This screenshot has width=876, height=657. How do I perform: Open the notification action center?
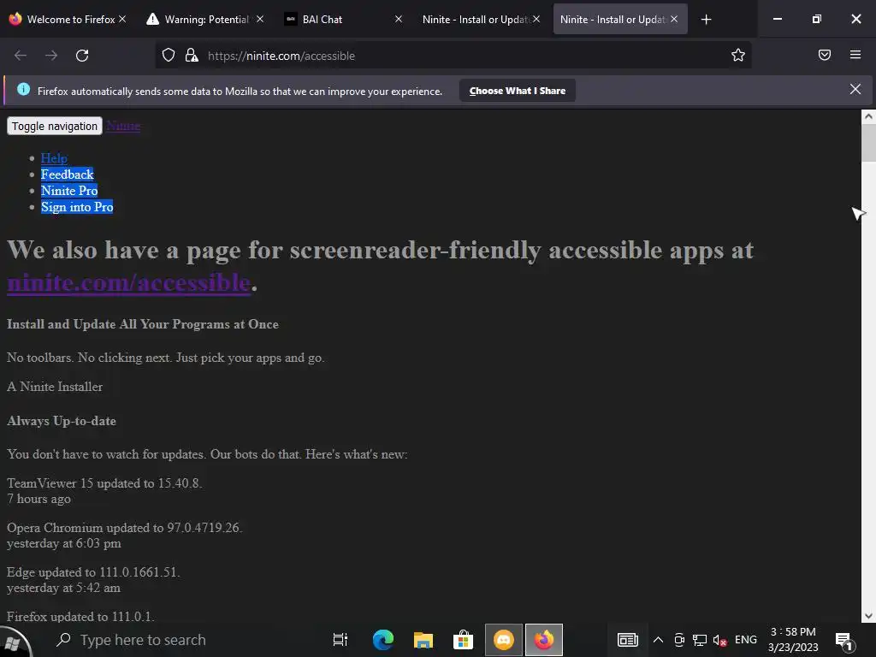click(x=843, y=641)
